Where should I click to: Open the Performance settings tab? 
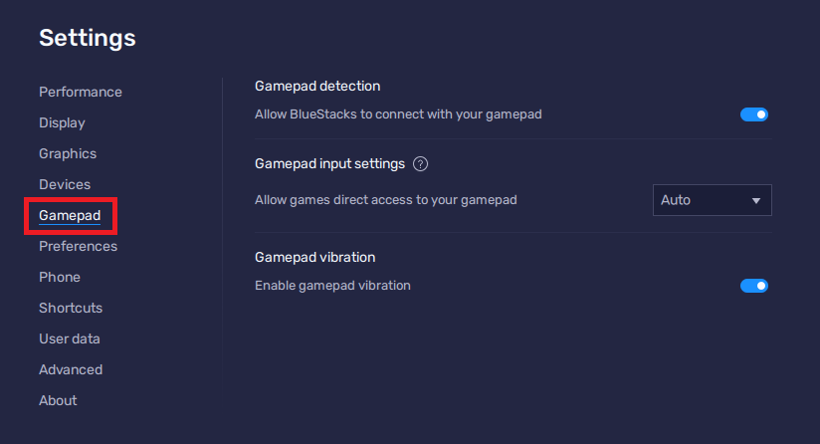click(x=81, y=92)
